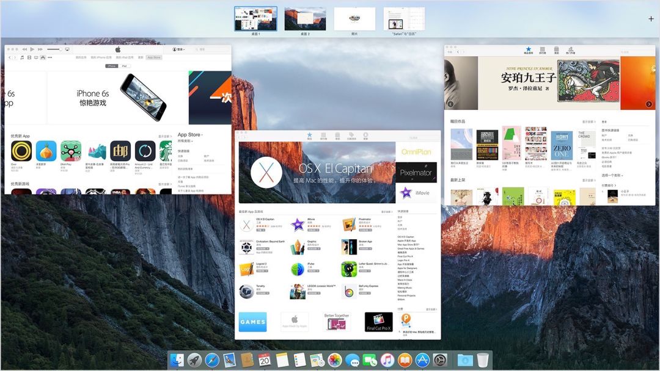Viewport: 660px width, 371px height.
Task: Switch to Desktop 2 space thumbnail
Action: pos(304,19)
